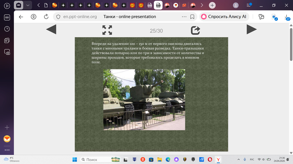
Task: Open the sidebar collections icon
Action: point(7,40)
